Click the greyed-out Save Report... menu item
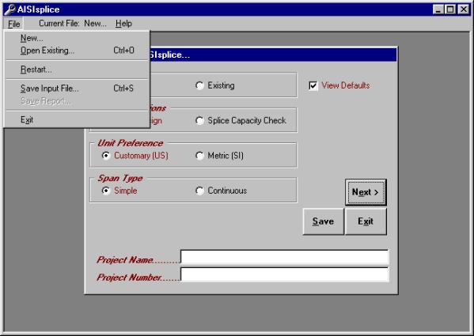This screenshot has height=336, width=474. pyautogui.click(x=77, y=101)
